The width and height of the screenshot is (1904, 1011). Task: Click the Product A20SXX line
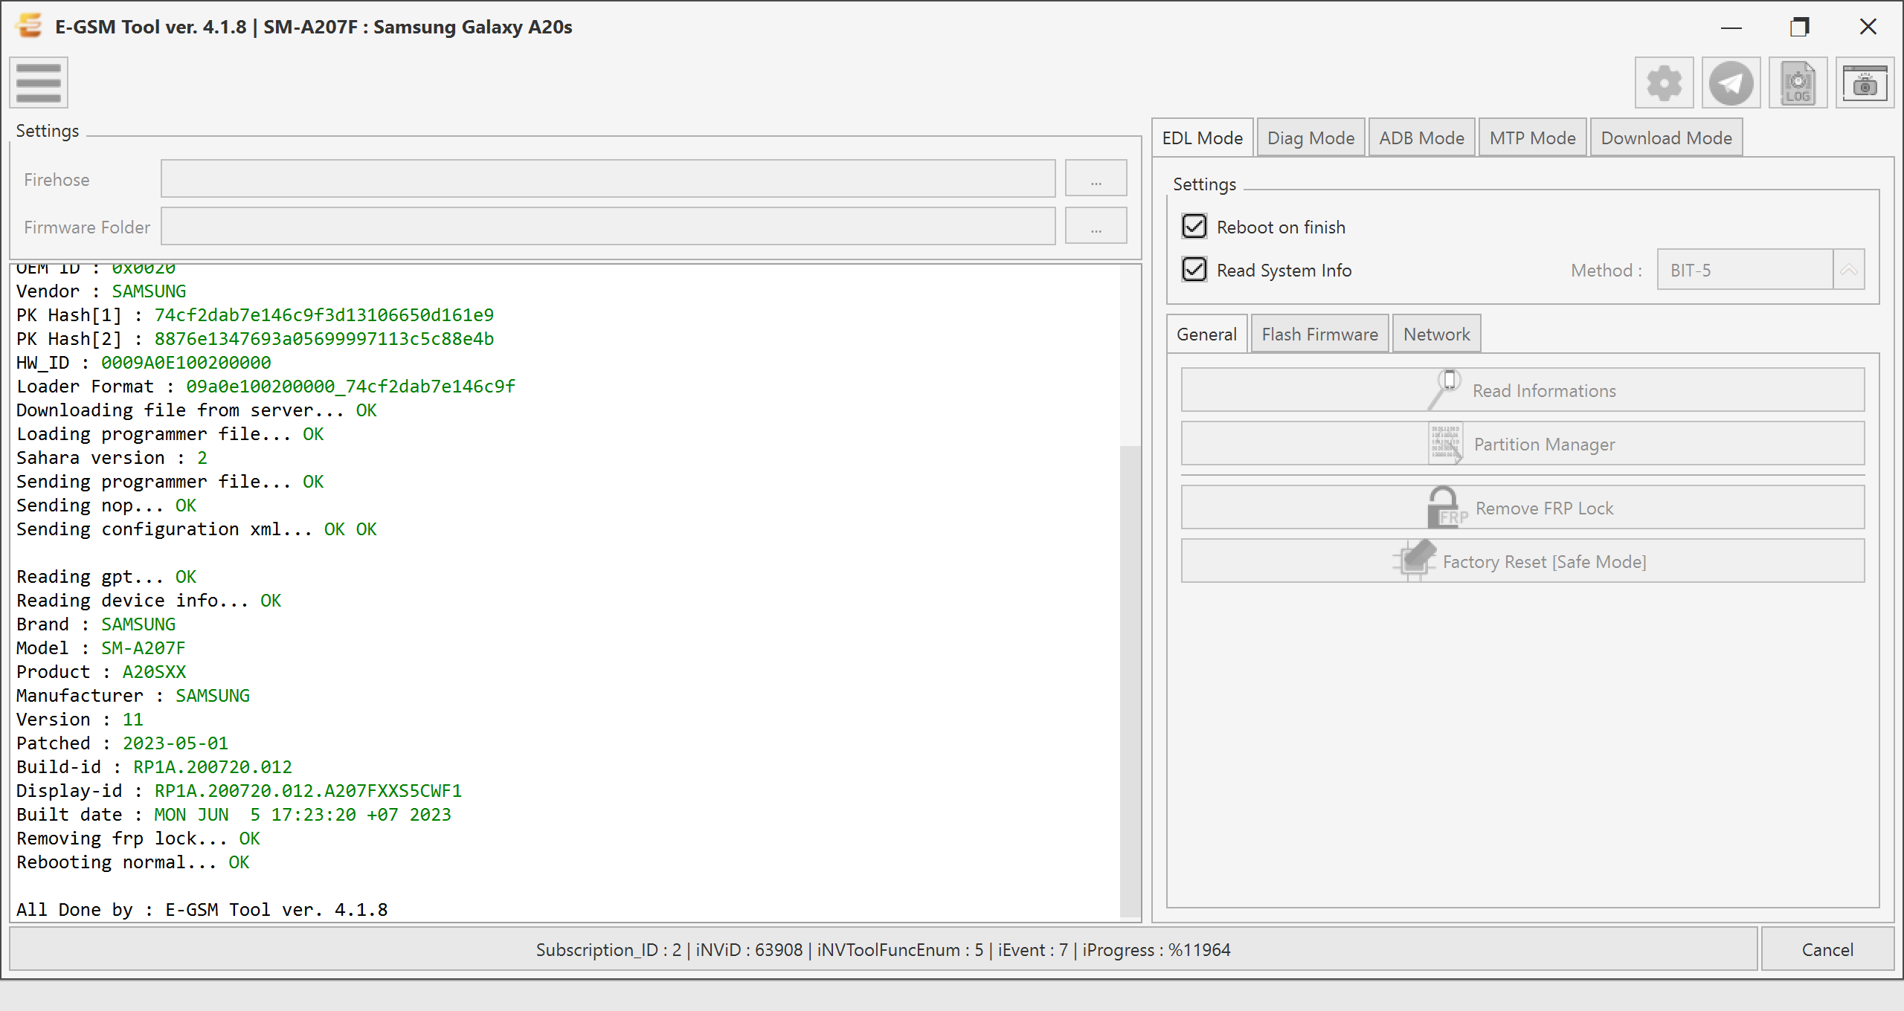[x=101, y=672]
